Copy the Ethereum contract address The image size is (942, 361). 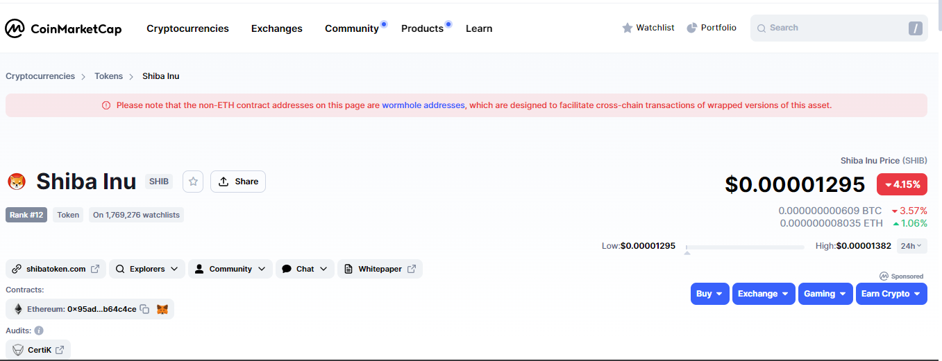tap(144, 309)
